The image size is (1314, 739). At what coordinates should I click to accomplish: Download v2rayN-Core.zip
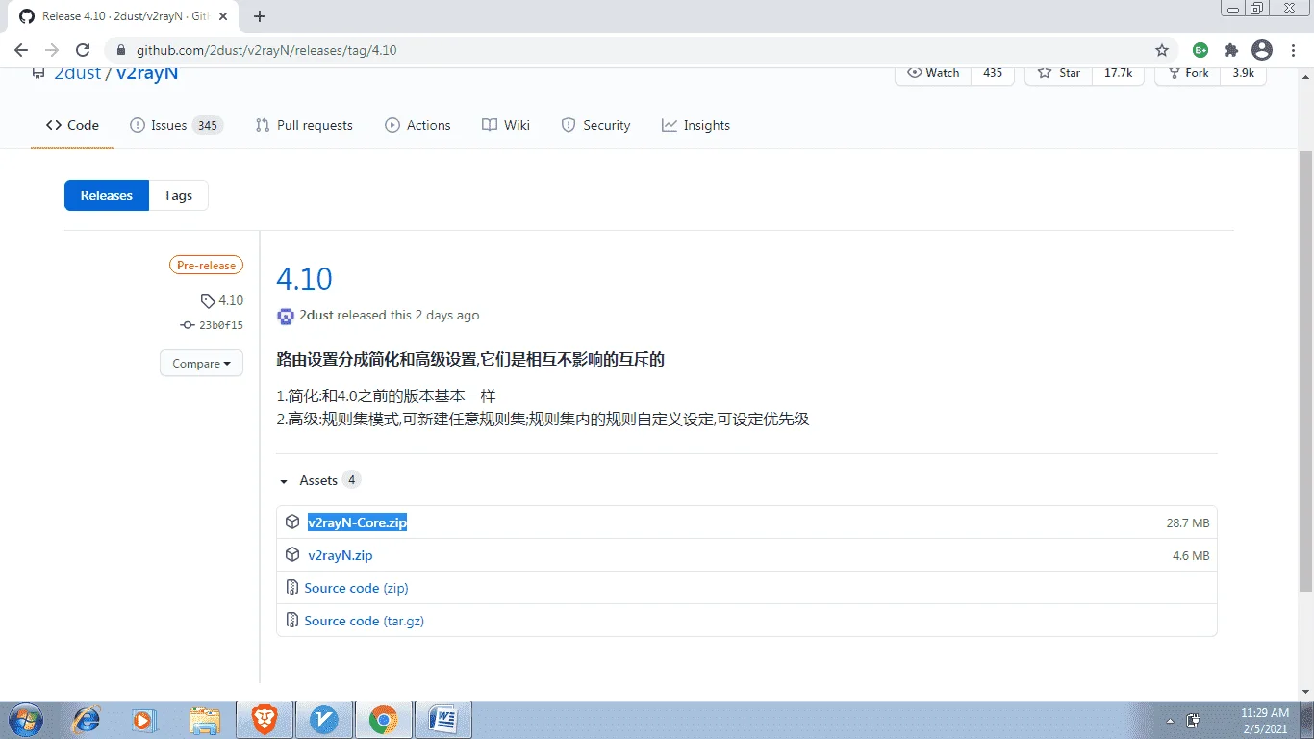coord(357,522)
